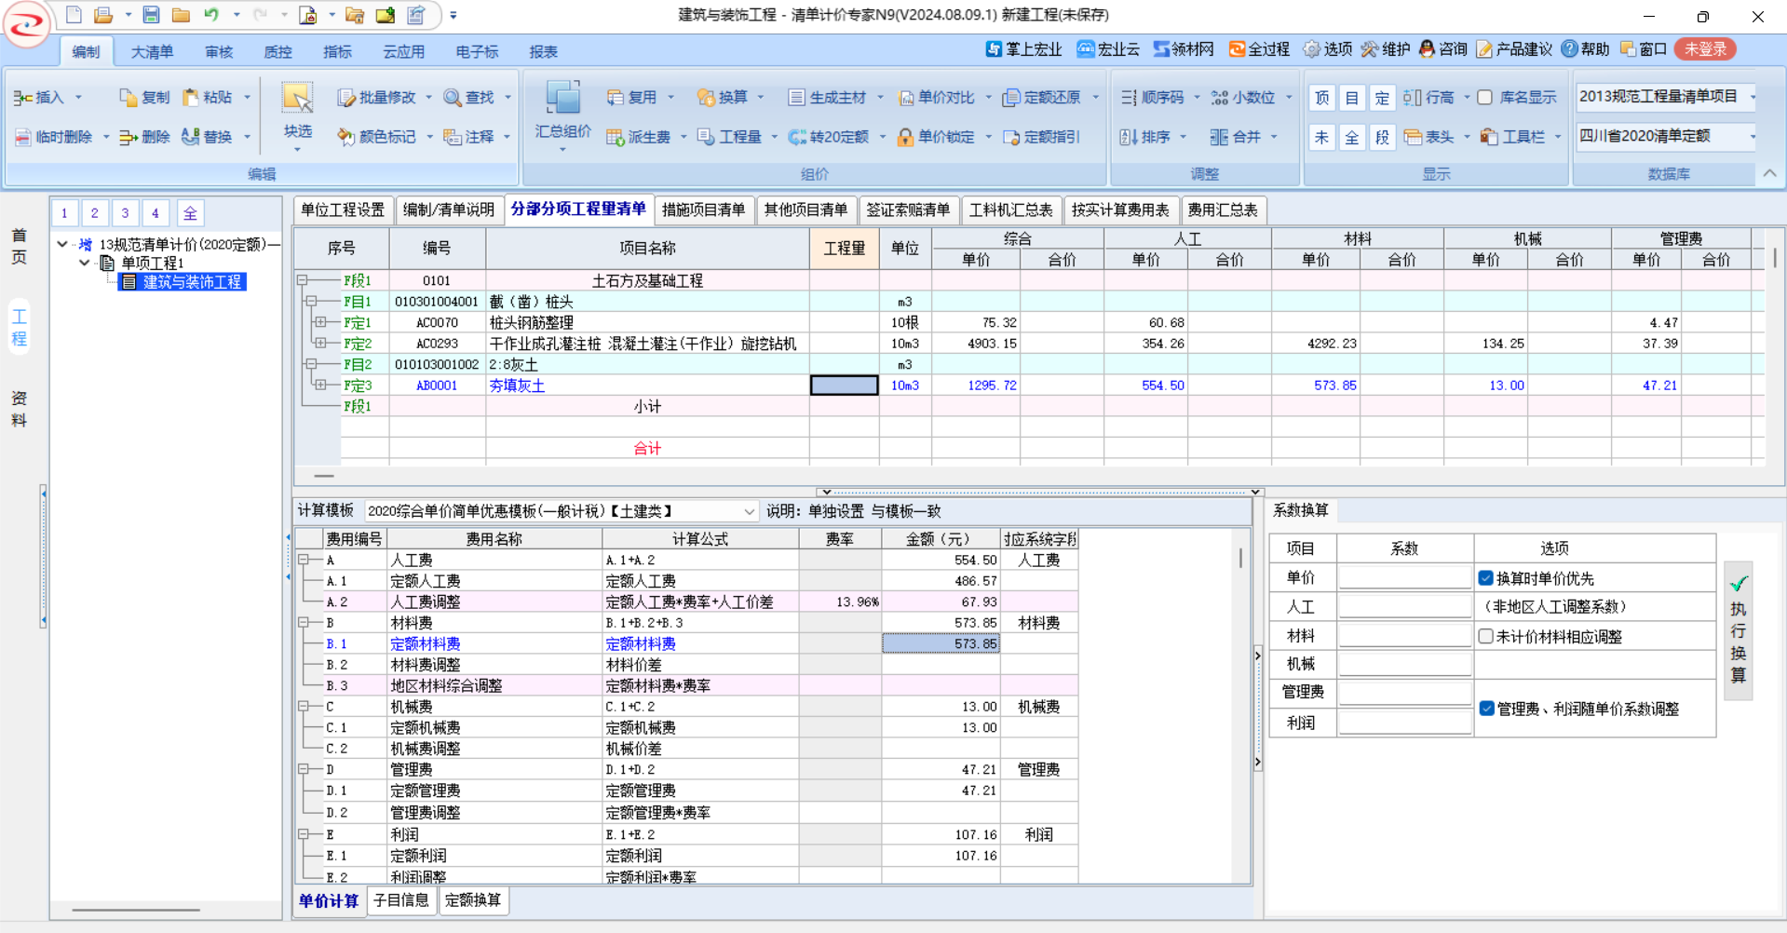Click 定额还原 restore quota

[1041, 98]
